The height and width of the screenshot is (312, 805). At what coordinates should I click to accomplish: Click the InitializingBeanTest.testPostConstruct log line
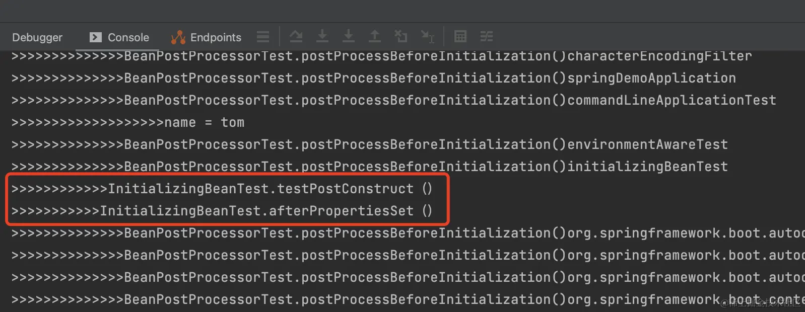point(222,189)
